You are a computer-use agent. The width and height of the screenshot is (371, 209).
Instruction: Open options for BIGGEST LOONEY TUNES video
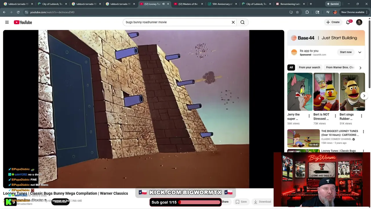tap(363, 131)
